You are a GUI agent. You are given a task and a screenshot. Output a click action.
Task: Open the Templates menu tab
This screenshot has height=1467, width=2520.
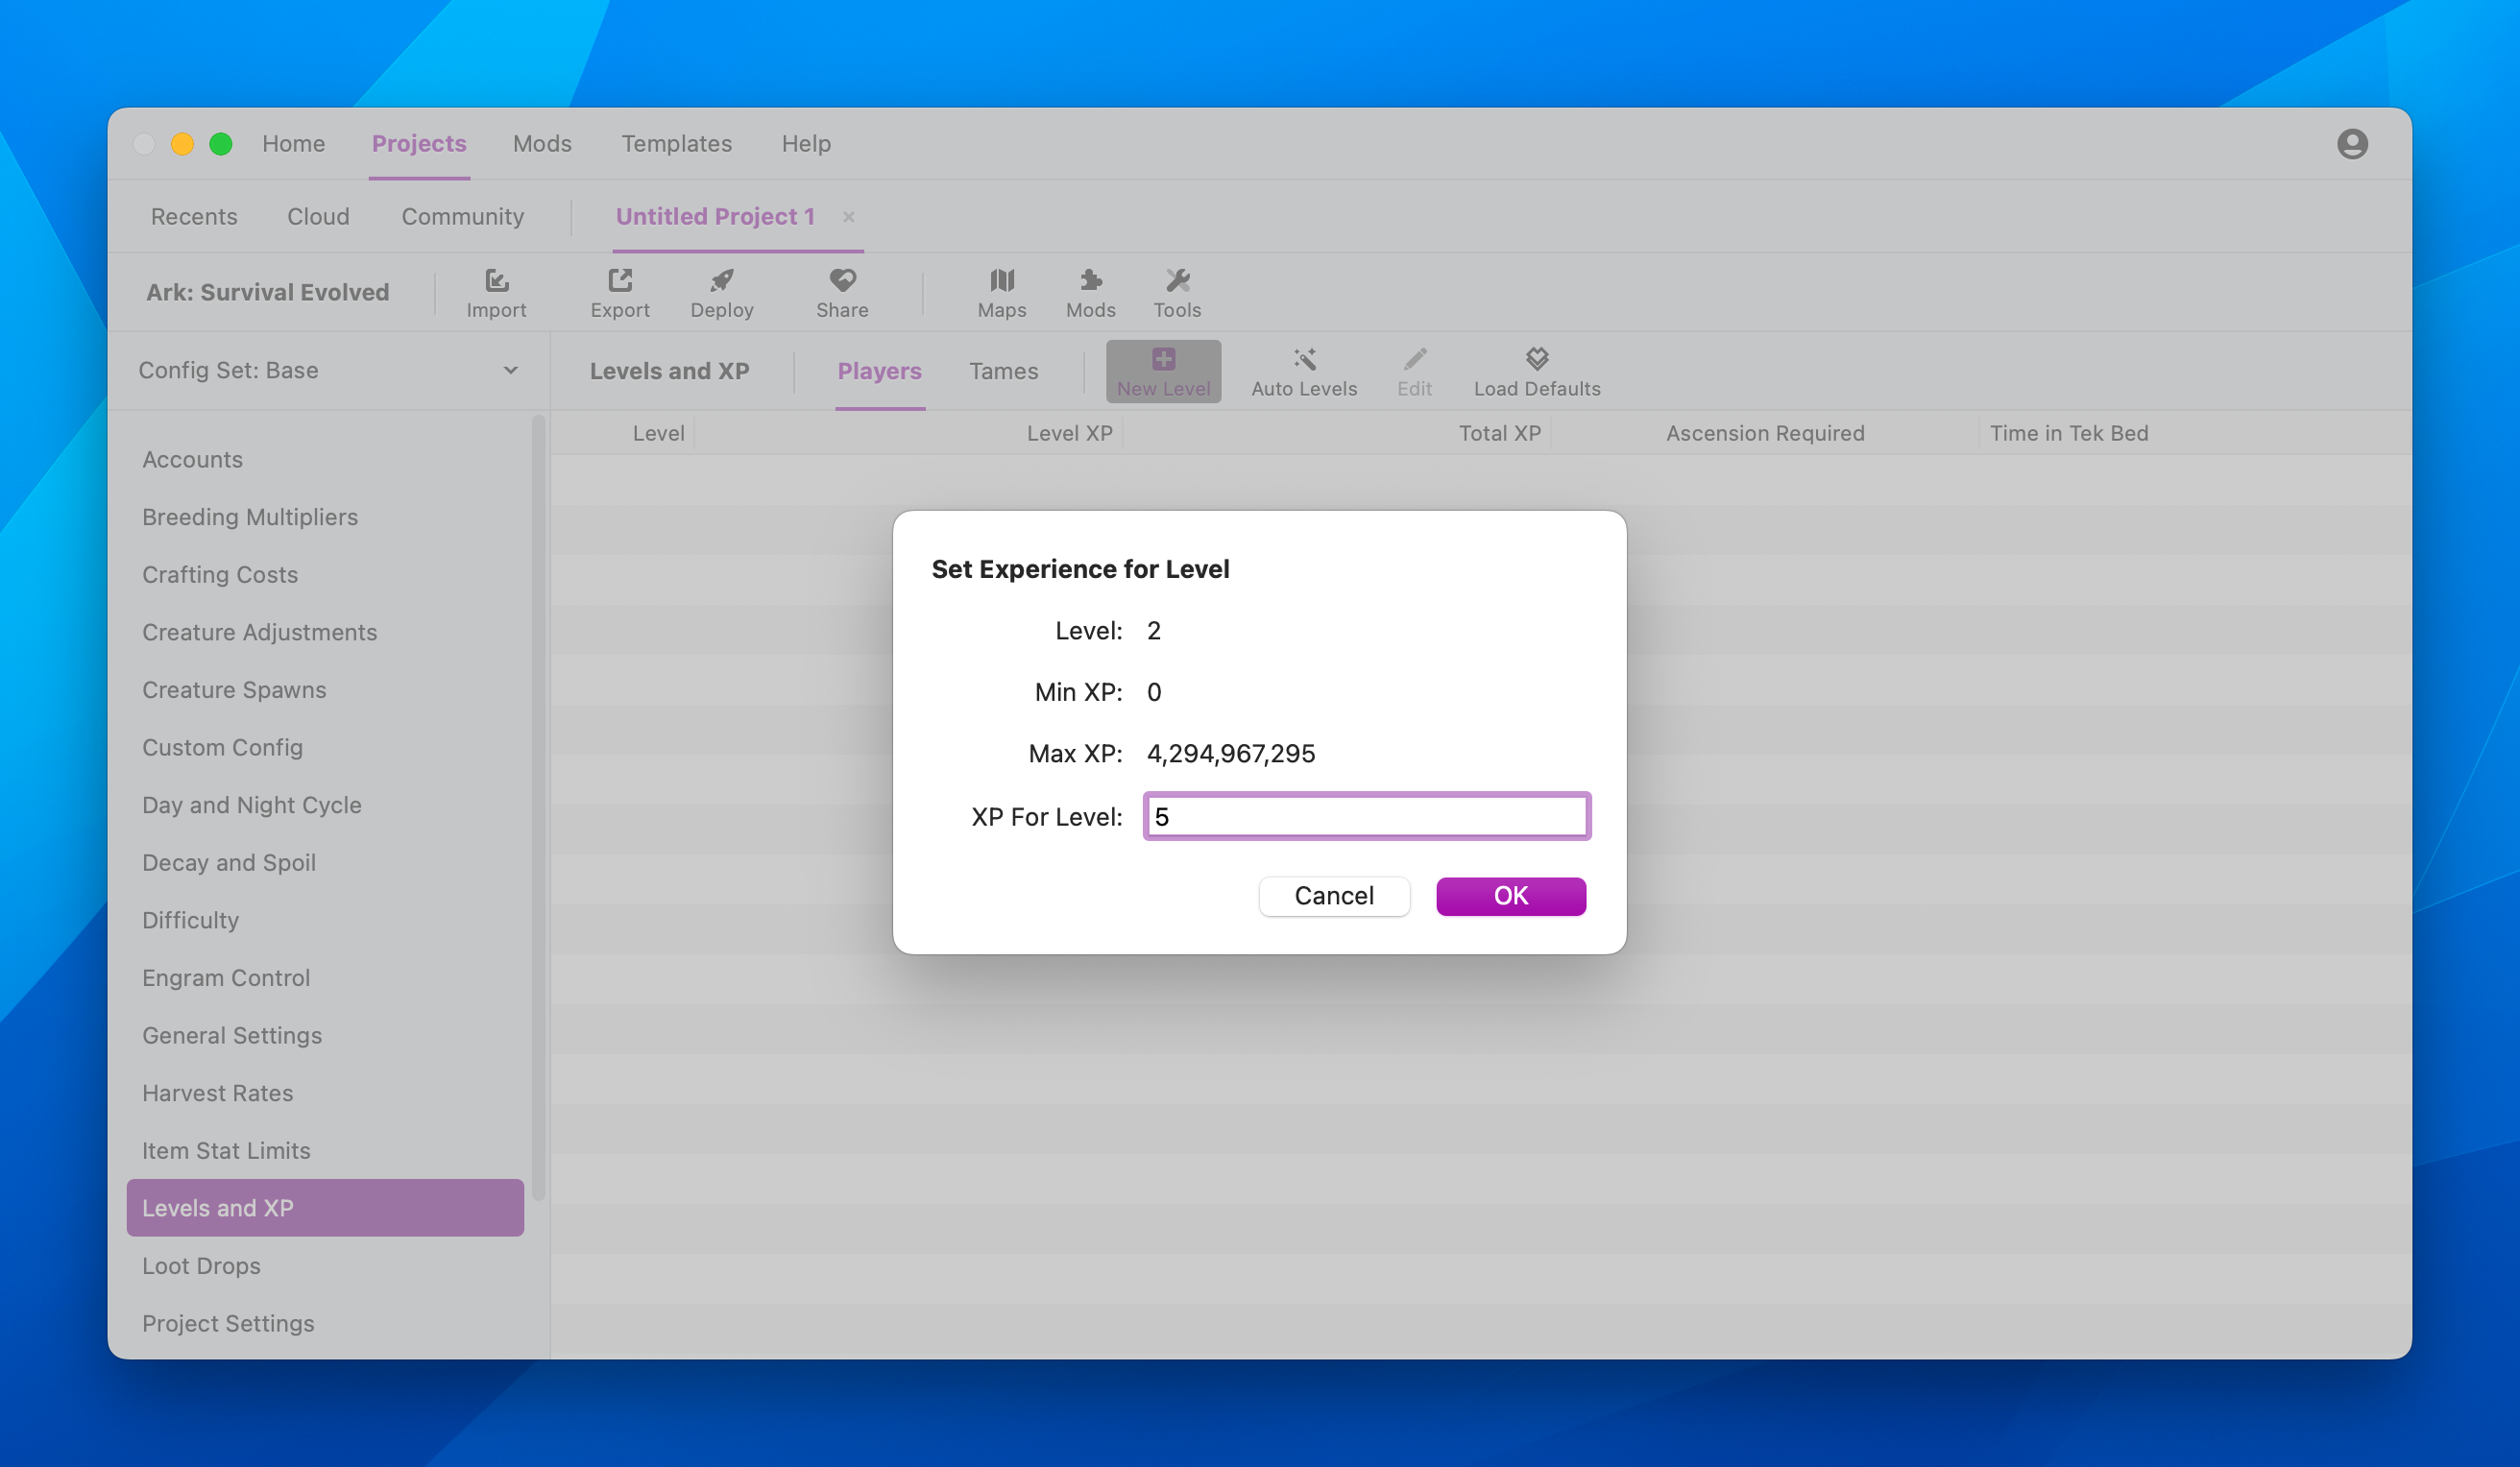pos(676,144)
